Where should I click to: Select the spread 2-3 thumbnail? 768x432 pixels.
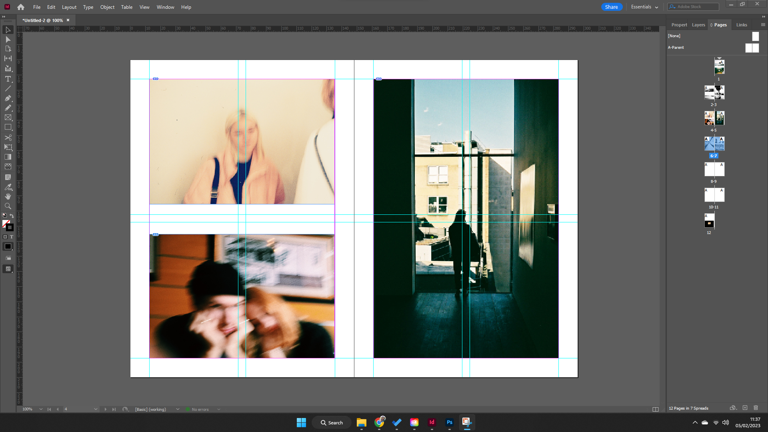[x=714, y=92]
